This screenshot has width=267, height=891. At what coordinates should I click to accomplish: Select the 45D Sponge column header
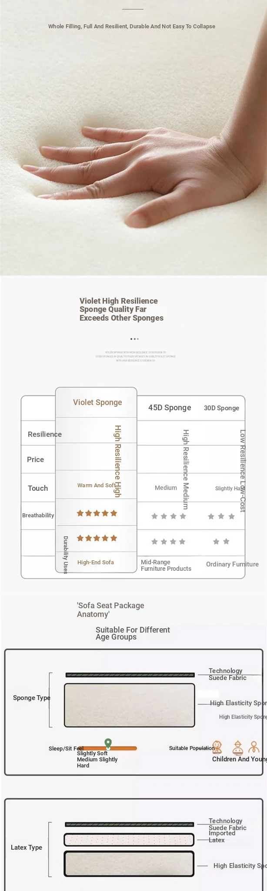pos(170,408)
